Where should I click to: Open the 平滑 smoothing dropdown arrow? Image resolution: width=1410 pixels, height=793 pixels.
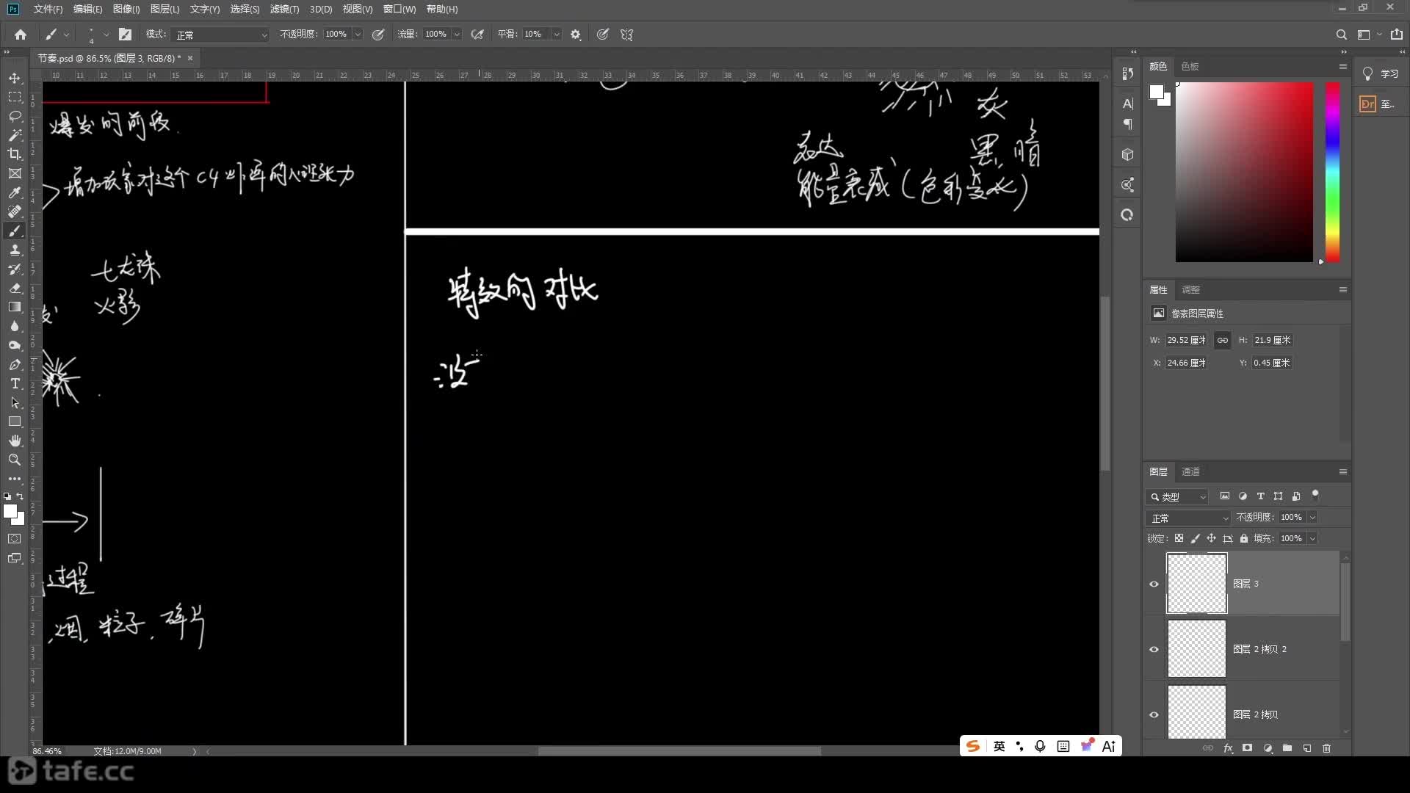tap(556, 35)
